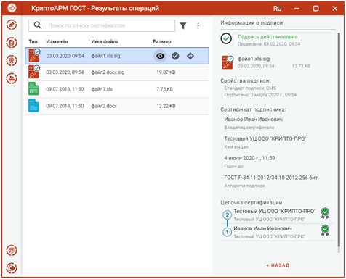This screenshot has width=346, height=279.
Task: Click the blue document icon of файл2.docx
Action: click(x=33, y=105)
